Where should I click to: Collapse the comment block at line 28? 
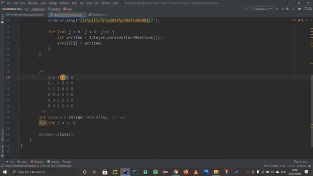(19, 72)
